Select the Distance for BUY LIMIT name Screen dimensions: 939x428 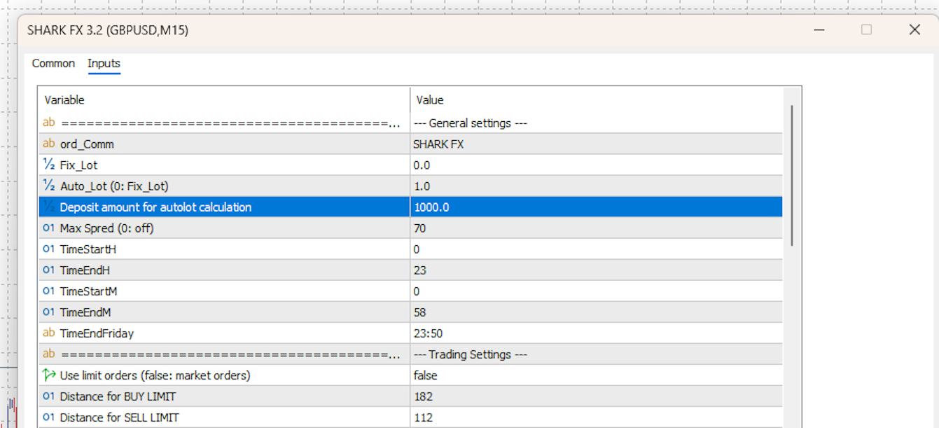click(x=118, y=396)
